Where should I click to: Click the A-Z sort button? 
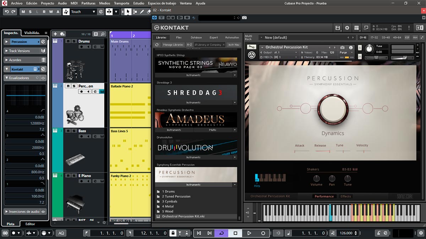coord(189,45)
